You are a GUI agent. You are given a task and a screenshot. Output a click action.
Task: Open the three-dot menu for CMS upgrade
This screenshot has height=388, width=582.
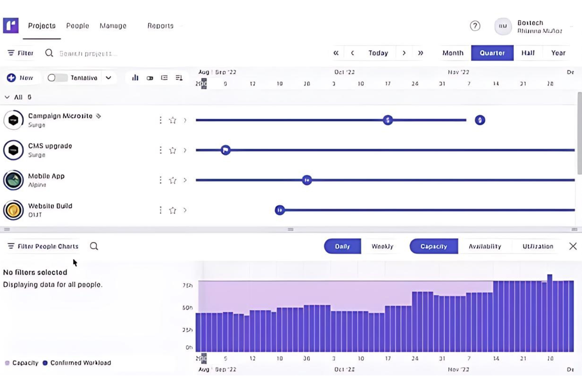(160, 150)
